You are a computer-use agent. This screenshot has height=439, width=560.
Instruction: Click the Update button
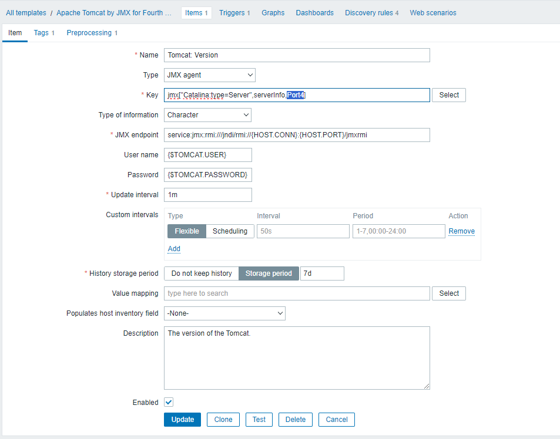point(183,420)
